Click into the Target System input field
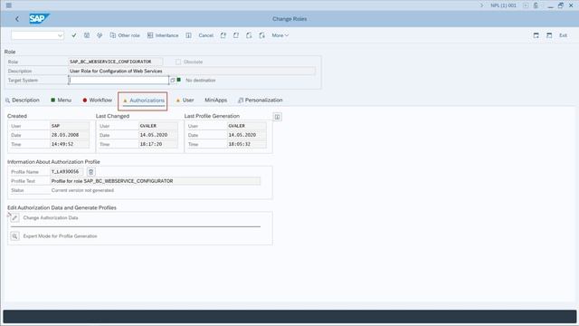579x326 pixels. (119, 81)
